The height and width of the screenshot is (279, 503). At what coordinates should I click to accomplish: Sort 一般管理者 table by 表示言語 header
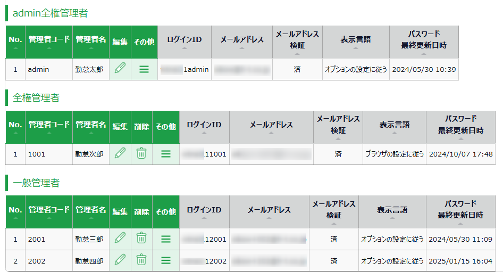(392, 212)
